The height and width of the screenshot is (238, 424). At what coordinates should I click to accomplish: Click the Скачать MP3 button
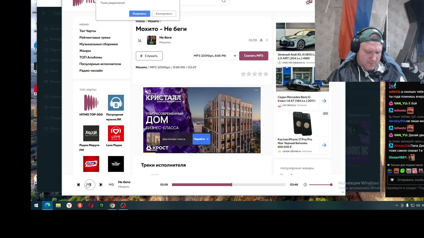coord(254,56)
